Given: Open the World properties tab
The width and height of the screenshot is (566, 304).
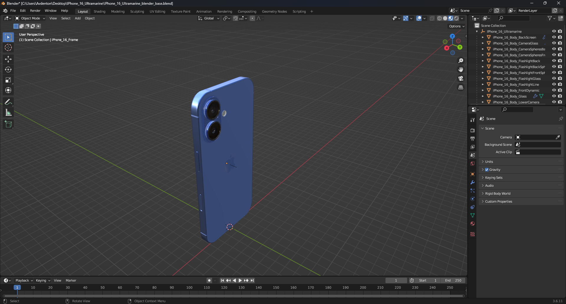Looking at the screenshot, I should (x=473, y=163).
